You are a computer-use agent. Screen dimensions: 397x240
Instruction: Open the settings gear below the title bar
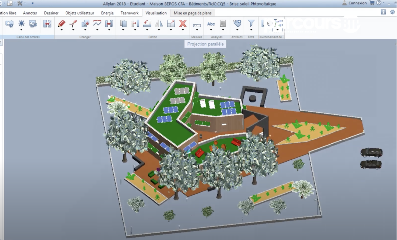392,12
